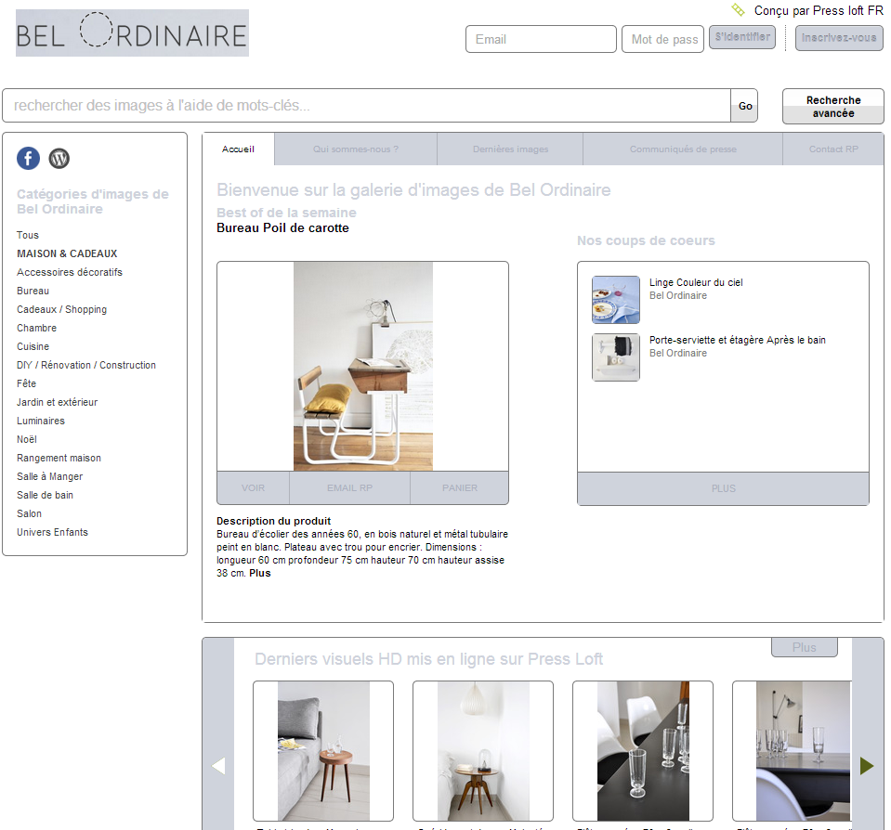Select the Accessoires décoratifs category
This screenshot has width=891, height=830.
tap(70, 273)
